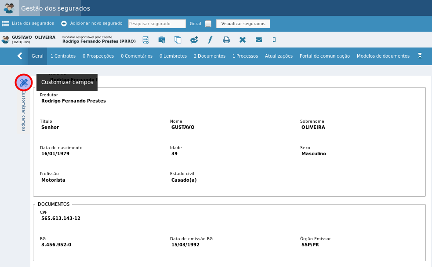Open the 2 Documentos tab
Screen dimensions: 432x267
(x=210, y=56)
